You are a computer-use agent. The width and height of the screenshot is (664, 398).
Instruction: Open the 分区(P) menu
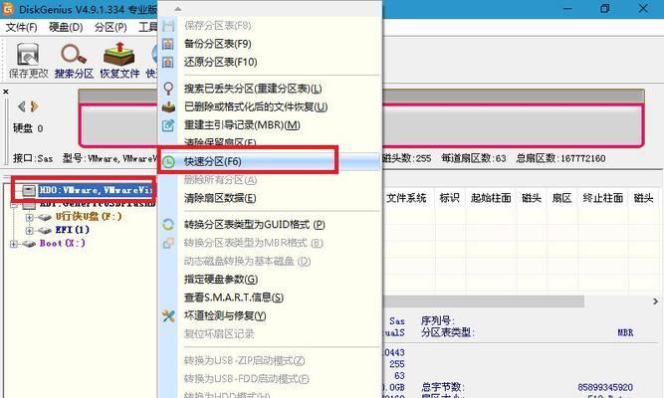click(x=111, y=28)
